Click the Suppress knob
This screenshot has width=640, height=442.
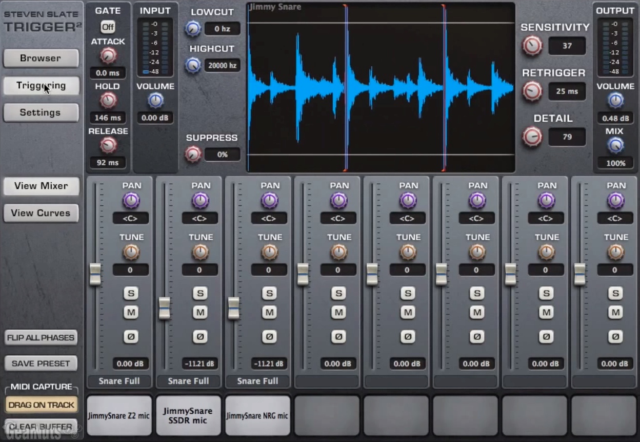(x=193, y=154)
